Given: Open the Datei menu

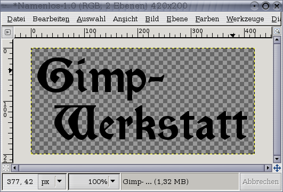Looking at the screenshot, I should pyautogui.click(x=16, y=19).
